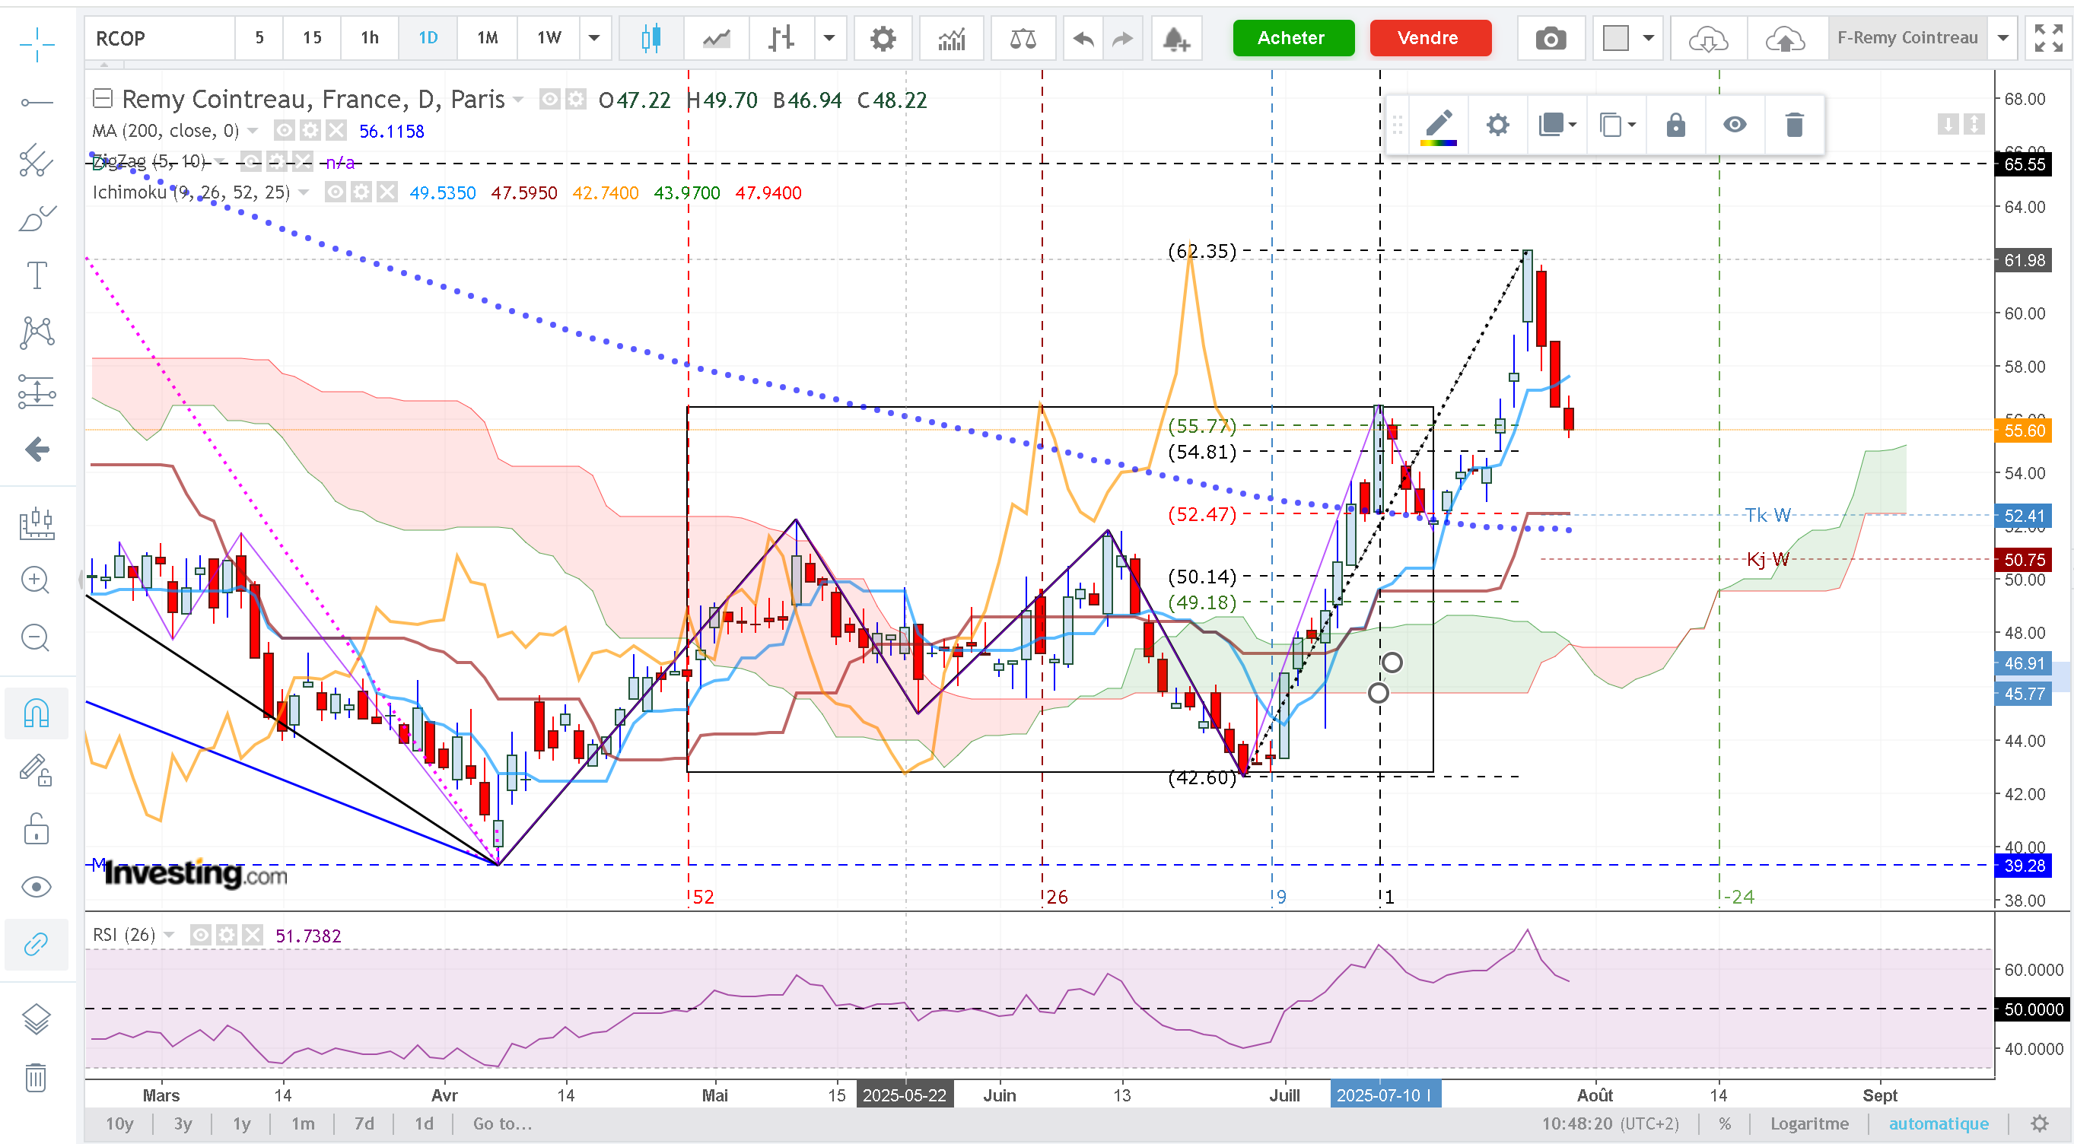Screen dimensions: 2074x1144
Task: Toggle visibility of the MA 200 indicator
Action: pos(285,130)
